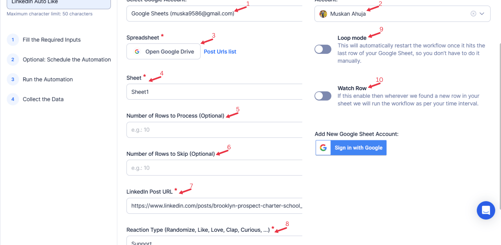This screenshot has width=501, height=245.
Task: Click the LinkedIn Post URL input field
Action: pyautogui.click(x=214, y=206)
